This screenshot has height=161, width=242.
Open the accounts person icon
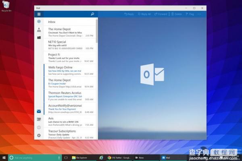(39, 29)
